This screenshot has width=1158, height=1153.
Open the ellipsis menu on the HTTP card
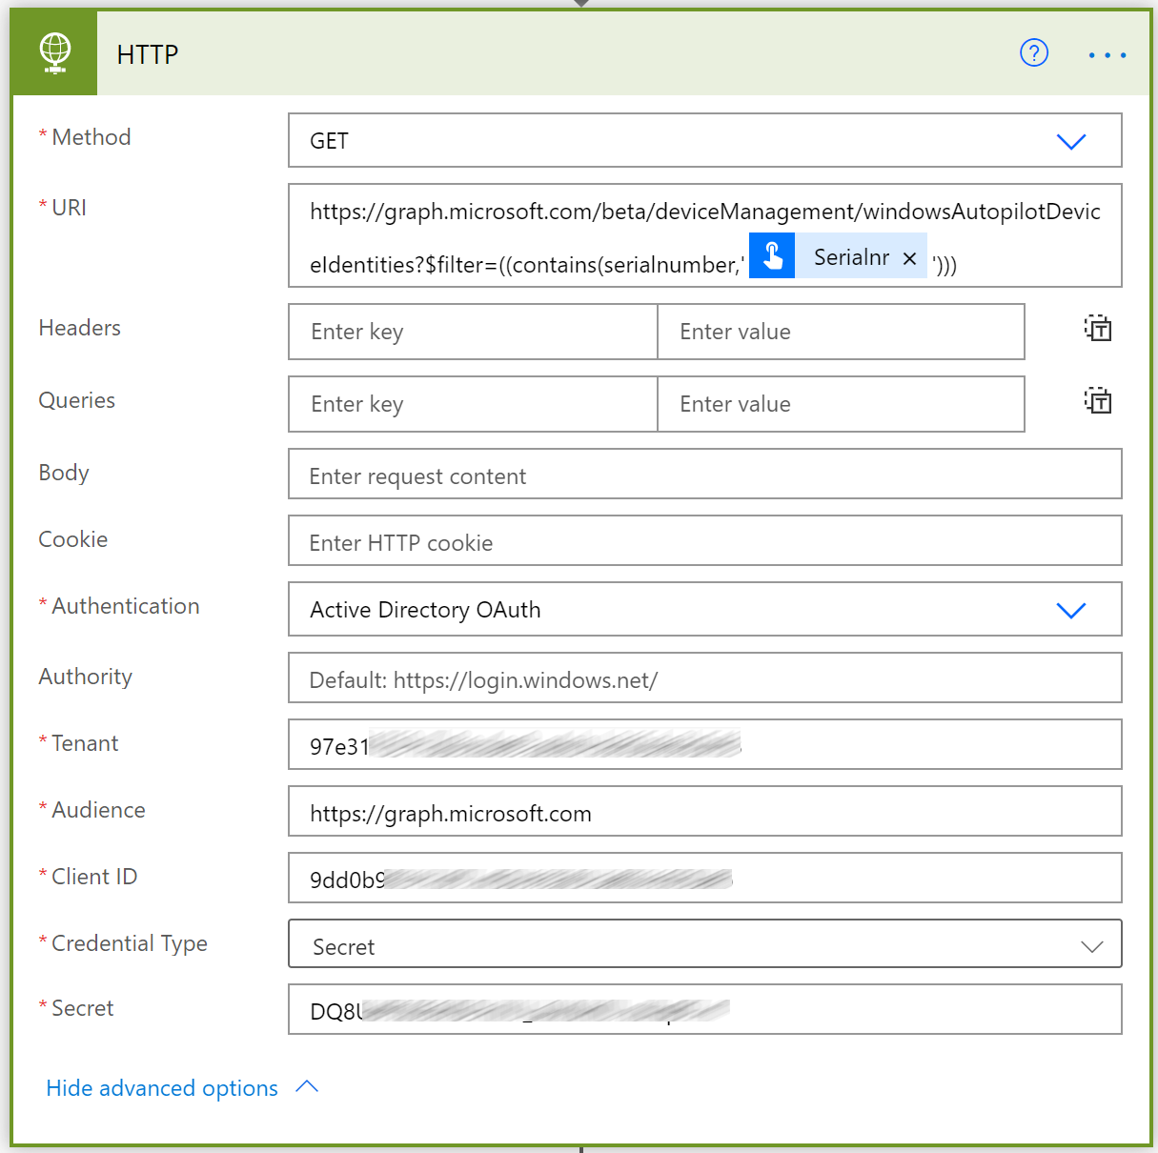click(1107, 54)
